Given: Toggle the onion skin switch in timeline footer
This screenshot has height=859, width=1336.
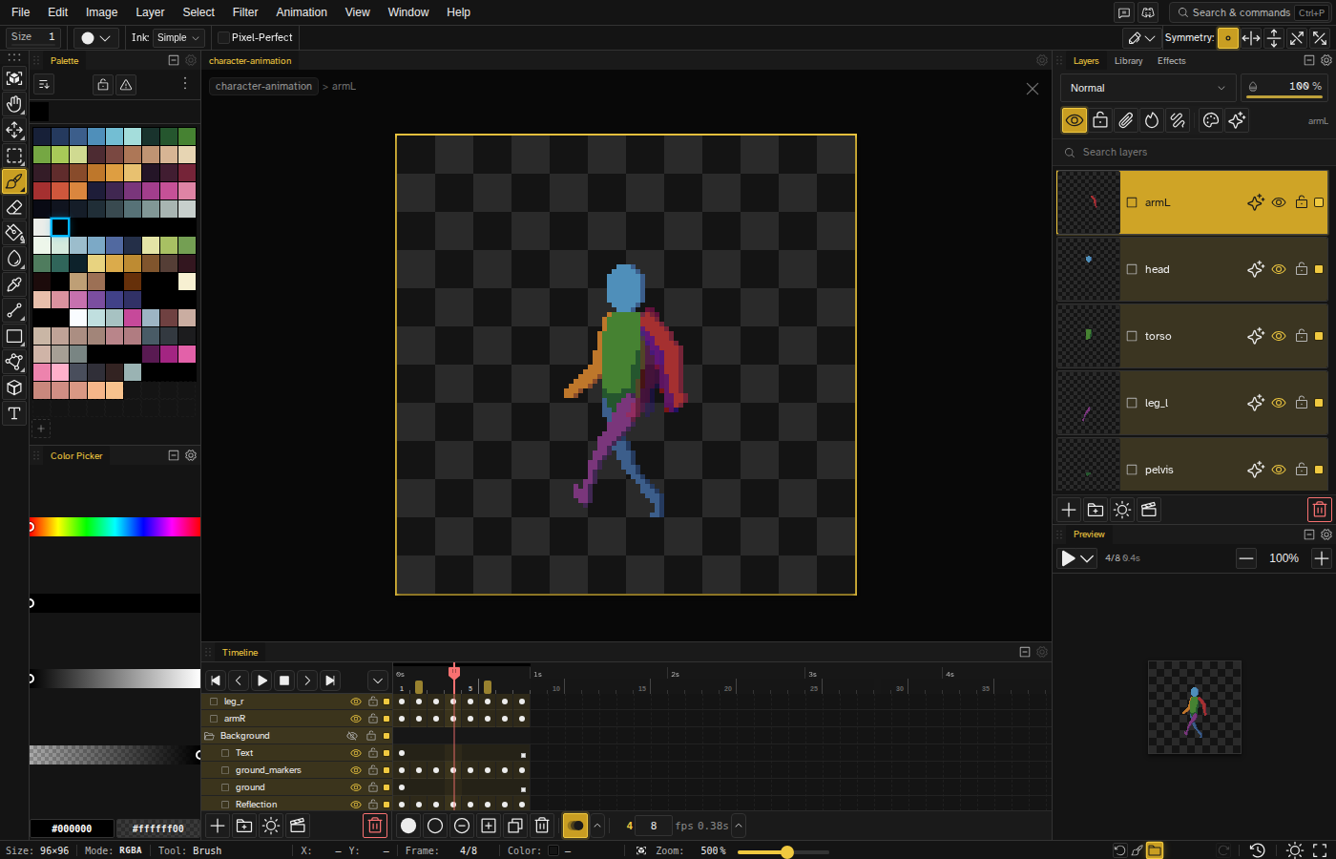Looking at the screenshot, I should point(575,826).
